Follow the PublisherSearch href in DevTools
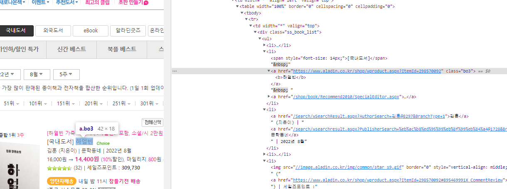Image resolution: width=507 pixels, height=189 pixels. tap(399, 129)
